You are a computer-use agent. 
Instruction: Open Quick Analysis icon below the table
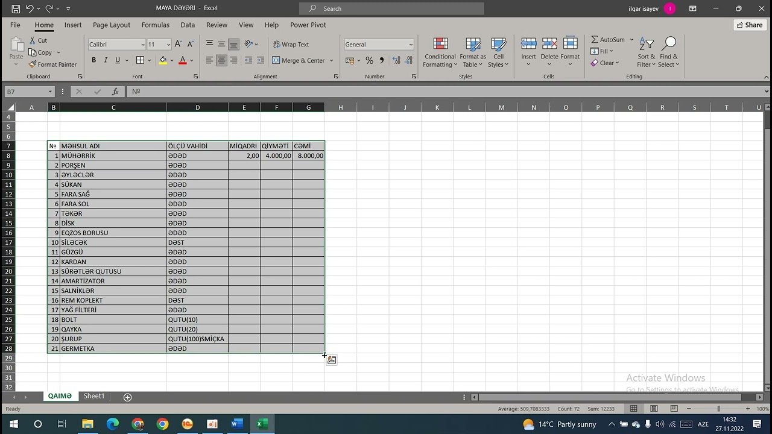coord(332,360)
